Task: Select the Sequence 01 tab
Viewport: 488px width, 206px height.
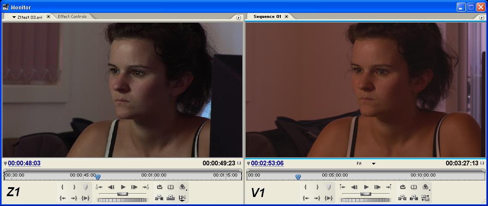Action: pyautogui.click(x=267, y=17)
